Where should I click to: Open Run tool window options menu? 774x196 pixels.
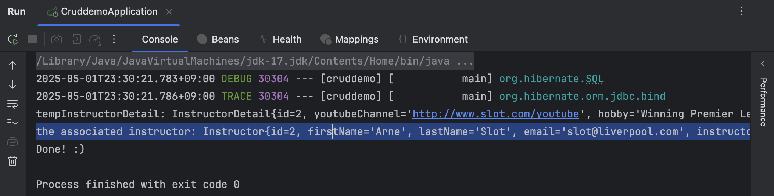pos(742,11)
